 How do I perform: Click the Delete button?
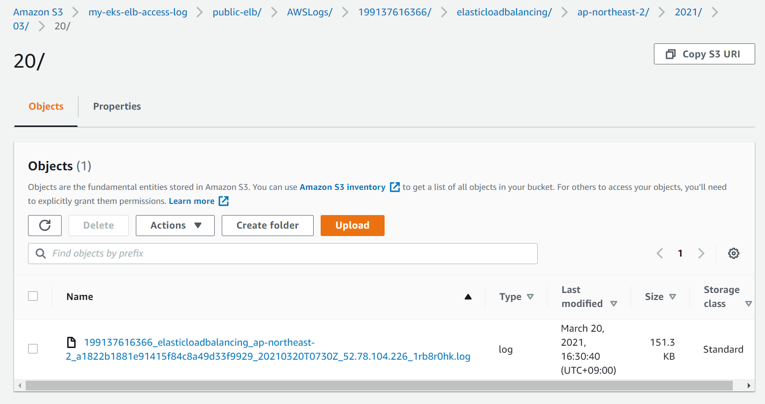coord(98,225)
